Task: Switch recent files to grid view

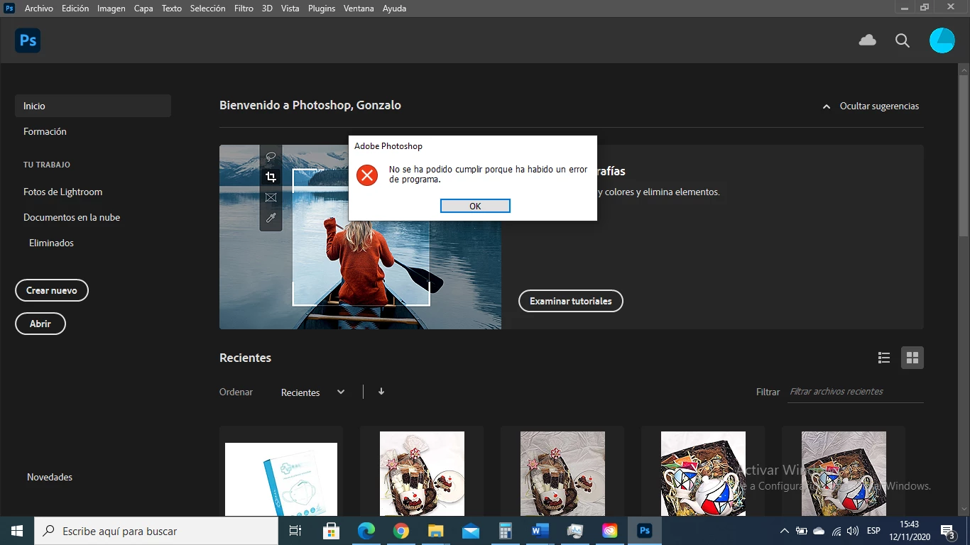Action: click(912, 358)
